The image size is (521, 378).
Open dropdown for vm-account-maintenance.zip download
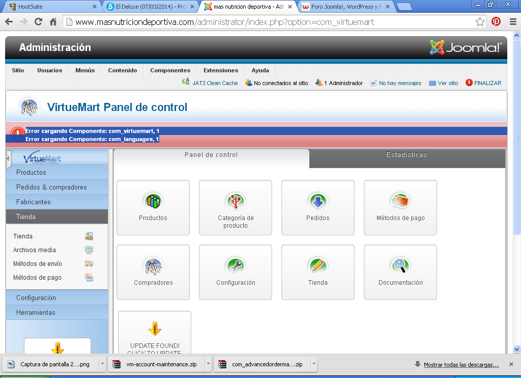tap(208, 364)
